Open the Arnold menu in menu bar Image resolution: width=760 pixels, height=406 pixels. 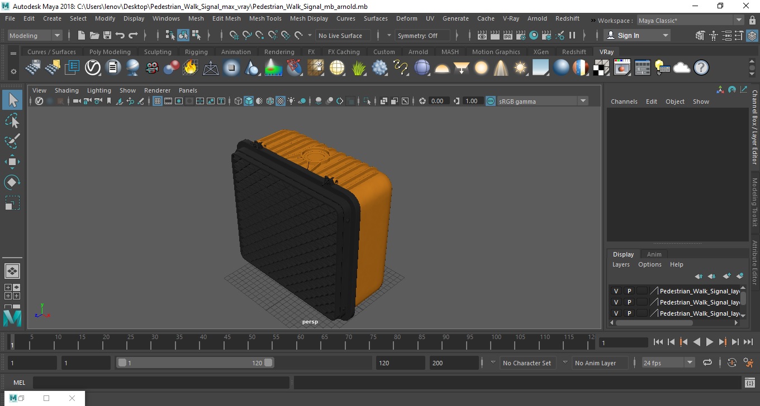pos(537,18)
